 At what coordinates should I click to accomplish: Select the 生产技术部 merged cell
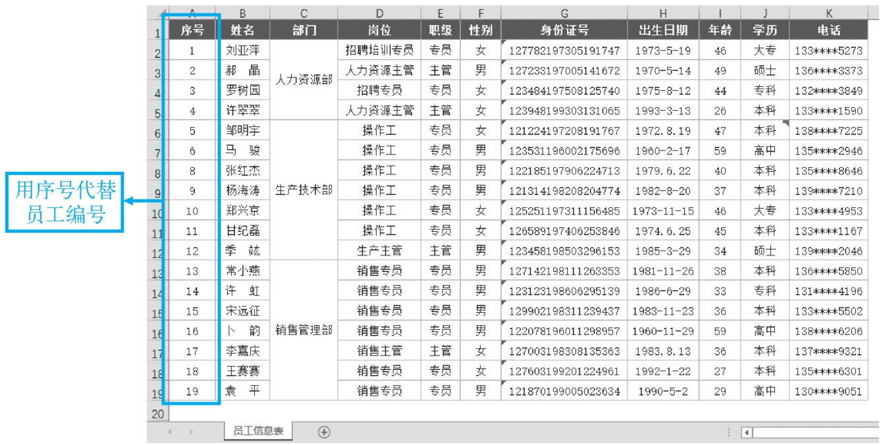point(304,190)
